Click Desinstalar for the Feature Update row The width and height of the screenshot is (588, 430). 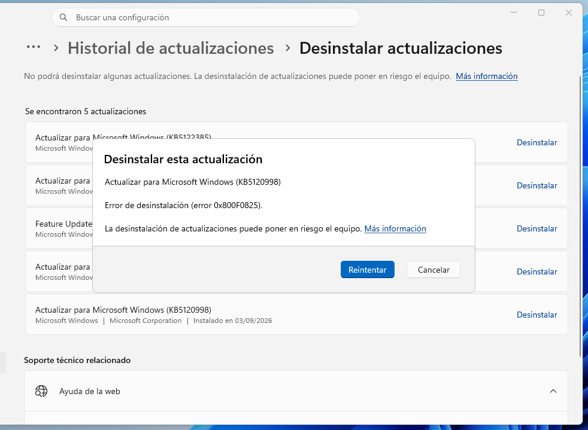(x=537, y=228)
